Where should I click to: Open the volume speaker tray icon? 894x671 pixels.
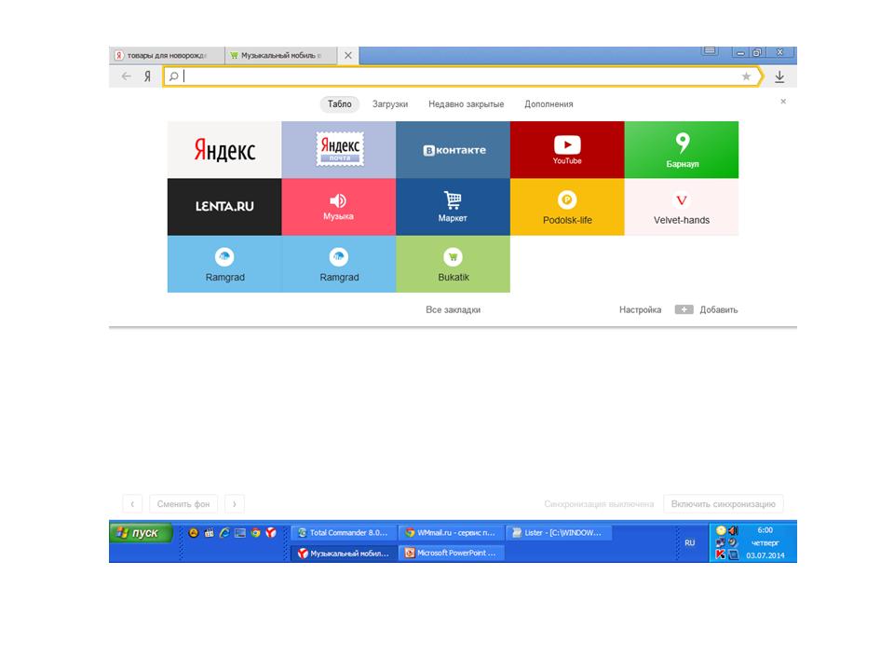click(x=733, y=530)
